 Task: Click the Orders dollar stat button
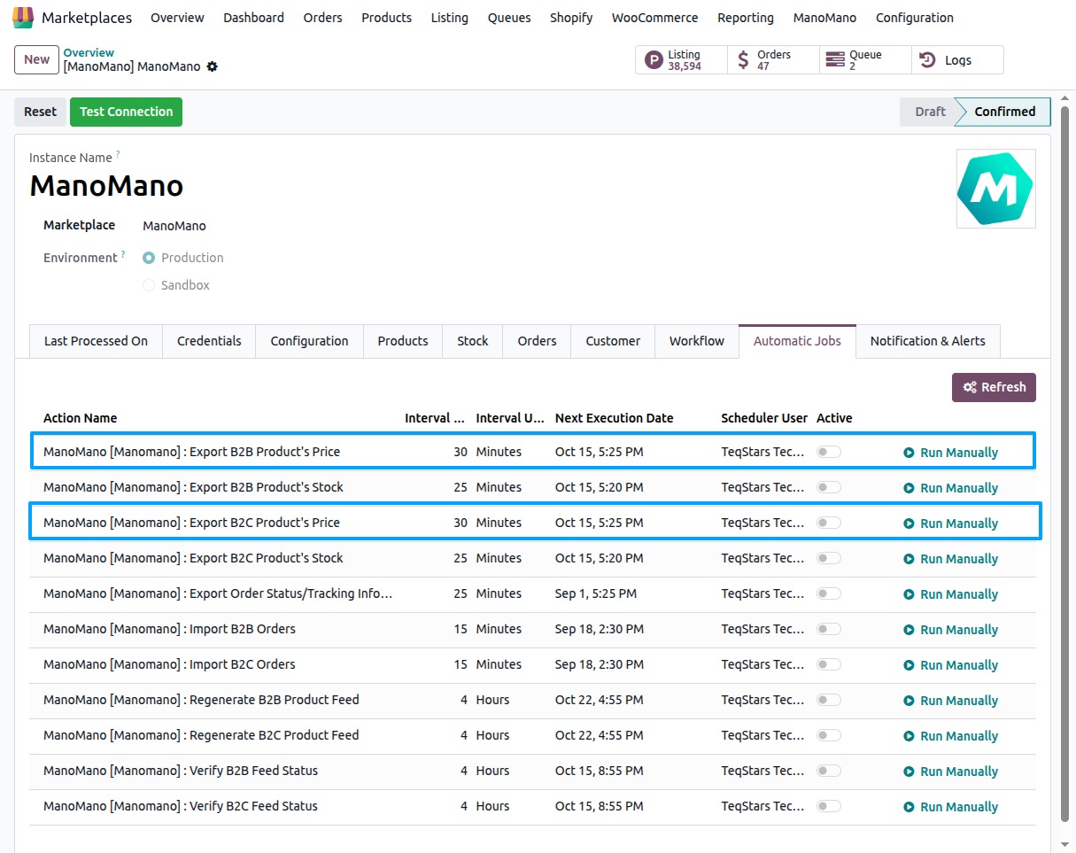coord(773,60)
